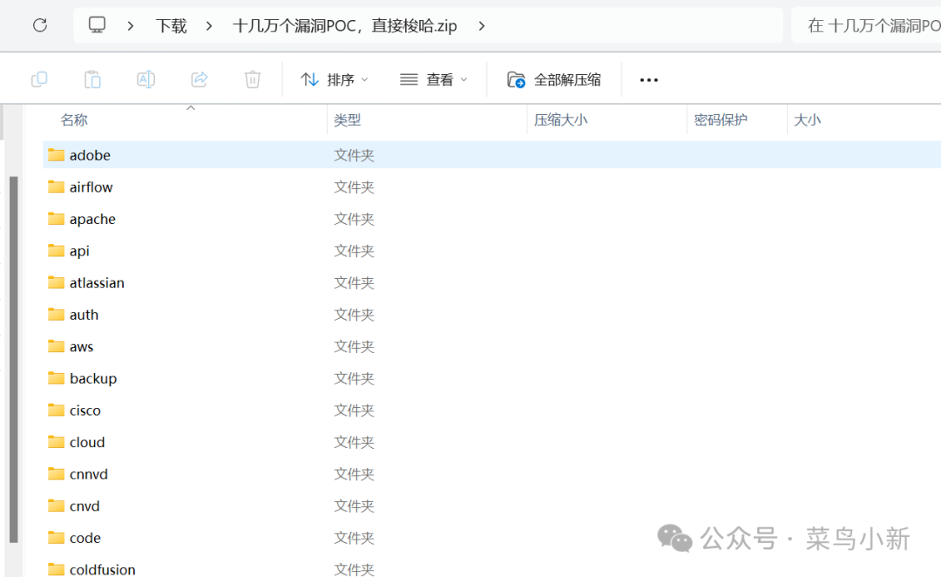Image resolution: width=941 pixels, height=577 pixels.
Task: Open the three-dot more options menu
Action: (649, 80)
